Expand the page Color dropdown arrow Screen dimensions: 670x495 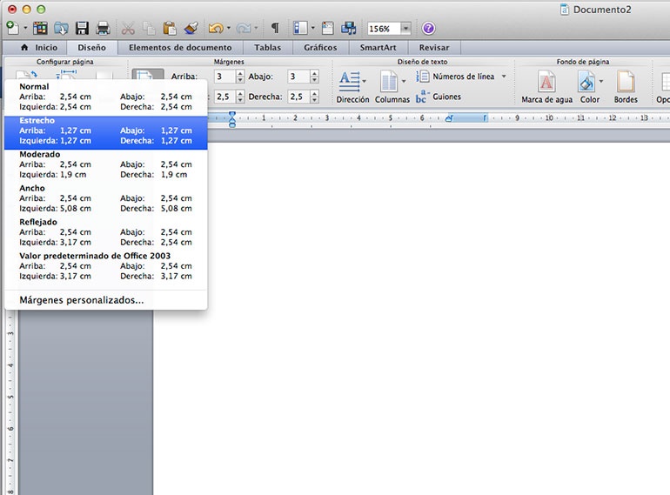pos(600,81)
